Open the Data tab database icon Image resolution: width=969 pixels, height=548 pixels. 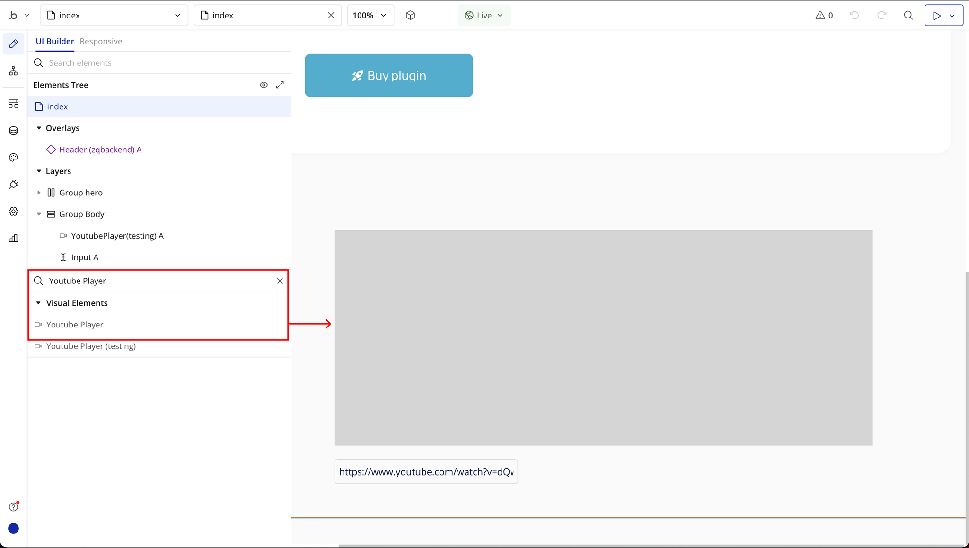click(13, 131)
